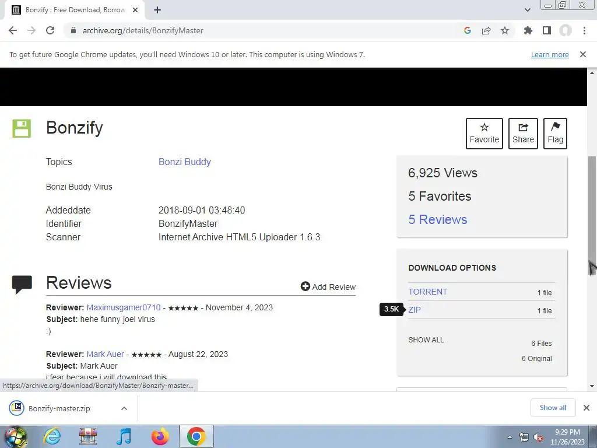Expand the Bonzify-master.zip download options chevron

tap(124, 408)
